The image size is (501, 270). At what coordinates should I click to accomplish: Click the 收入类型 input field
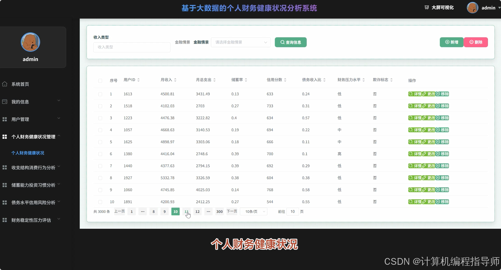pos(132,47)
